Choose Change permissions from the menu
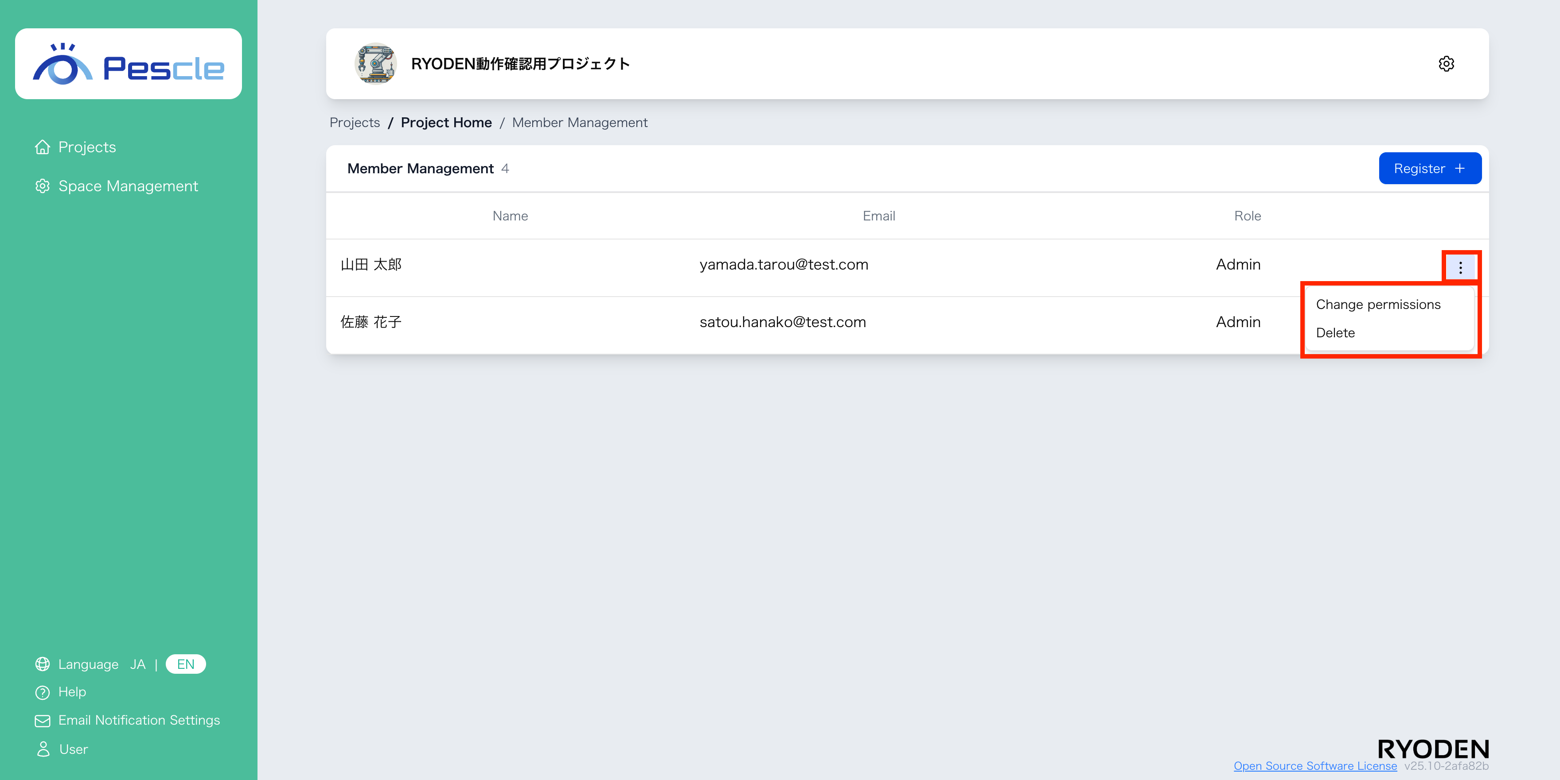The width and height of the screenshot is (1560, 780). [1379, 305]
